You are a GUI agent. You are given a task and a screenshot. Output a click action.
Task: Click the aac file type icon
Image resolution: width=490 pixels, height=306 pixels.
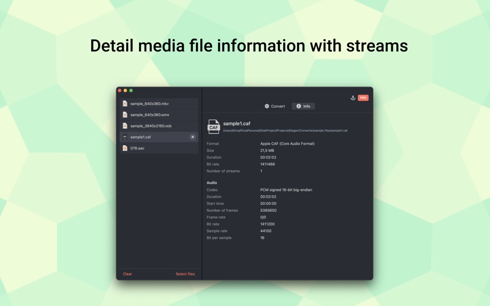pos(125,148)
